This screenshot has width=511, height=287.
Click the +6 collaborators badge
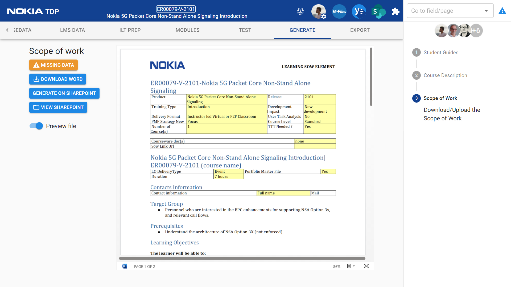coord(476,31)
